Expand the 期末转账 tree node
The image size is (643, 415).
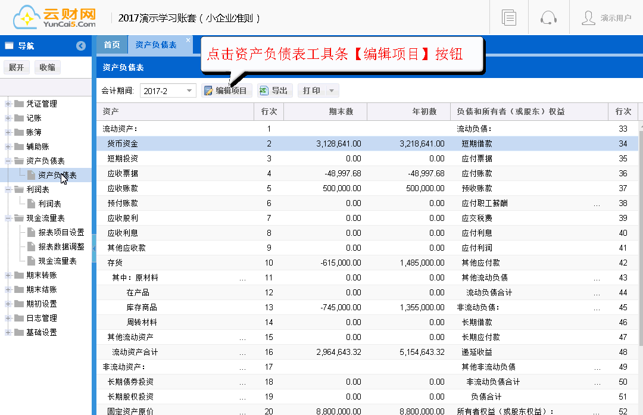(7, 276)
